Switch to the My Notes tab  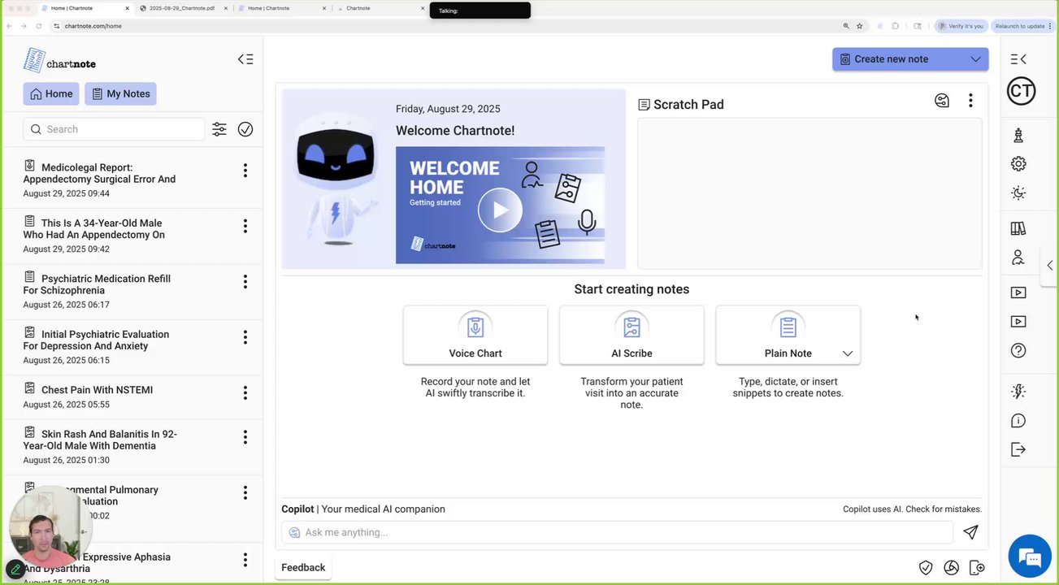coord(120,94)
